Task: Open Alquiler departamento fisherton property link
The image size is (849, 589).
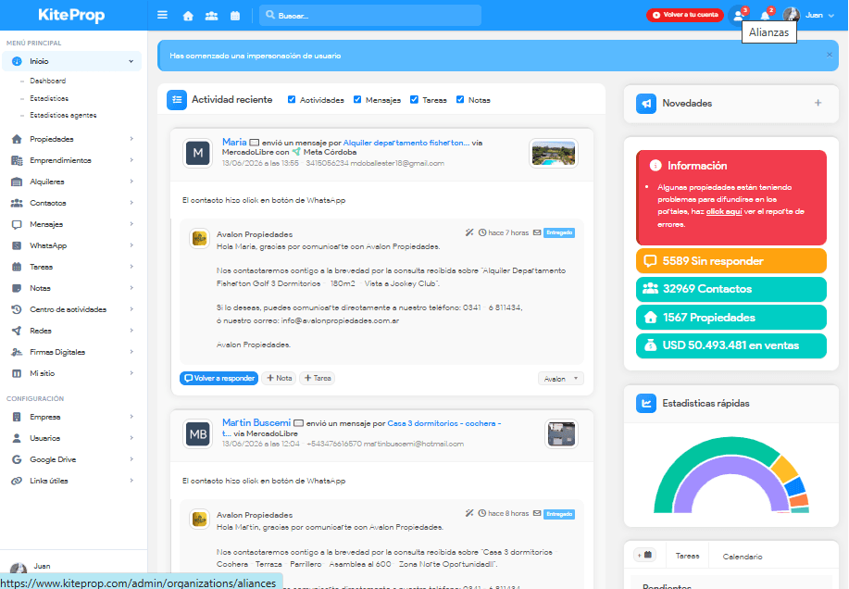Action: coord(406,143)
